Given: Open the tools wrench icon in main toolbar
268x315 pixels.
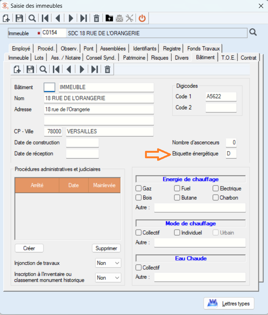Looking at the screenshot, I should pyautogui.click(x=130, y=18).
